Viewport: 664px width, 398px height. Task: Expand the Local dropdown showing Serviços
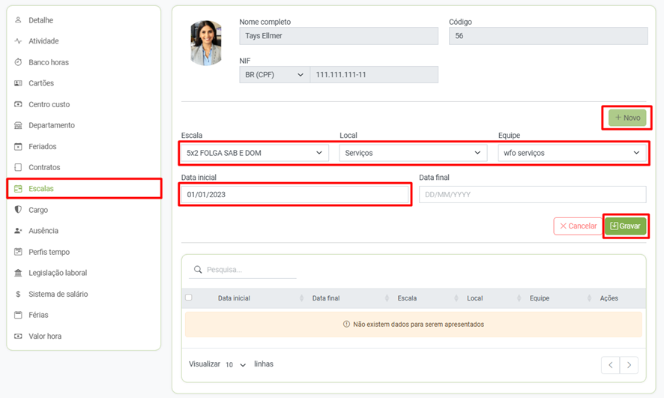point(412,153)
